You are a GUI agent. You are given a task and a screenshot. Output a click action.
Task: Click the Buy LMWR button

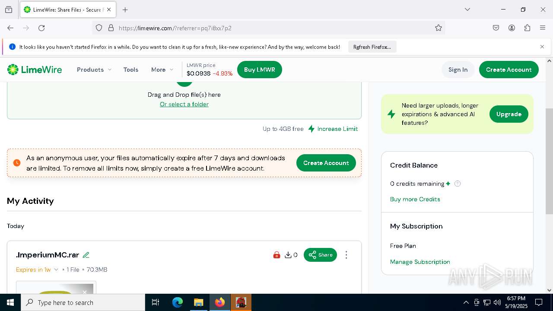click(260, 70)
